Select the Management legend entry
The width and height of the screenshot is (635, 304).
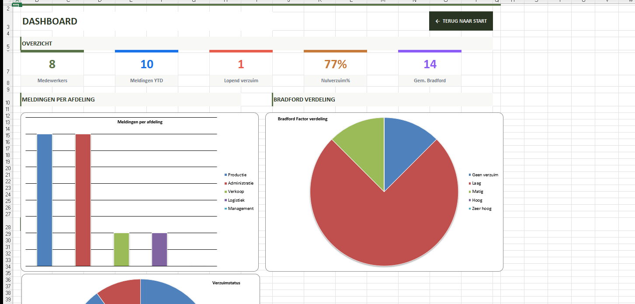click(x=240, y=209)
